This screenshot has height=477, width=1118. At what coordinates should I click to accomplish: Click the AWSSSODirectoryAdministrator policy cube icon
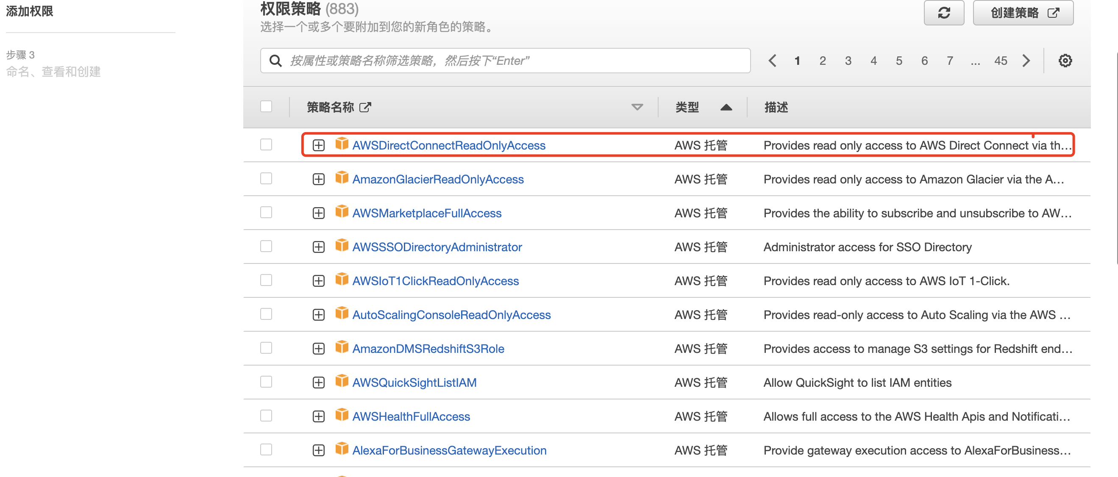[x=342, y=245]
